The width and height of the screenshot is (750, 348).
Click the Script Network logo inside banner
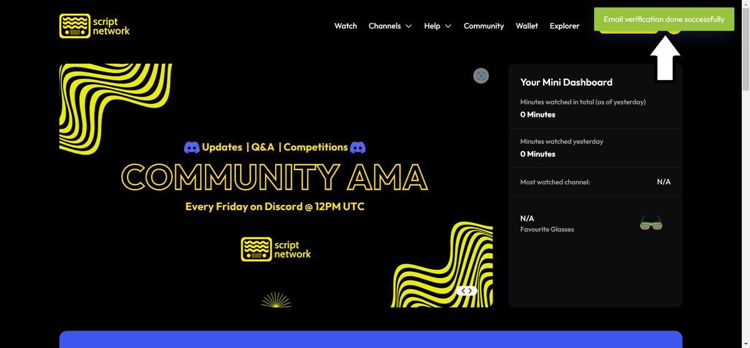tap(276, 249)
